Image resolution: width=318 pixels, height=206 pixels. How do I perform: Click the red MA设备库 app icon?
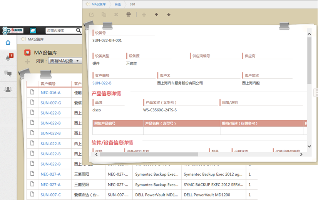coord(27,53)
